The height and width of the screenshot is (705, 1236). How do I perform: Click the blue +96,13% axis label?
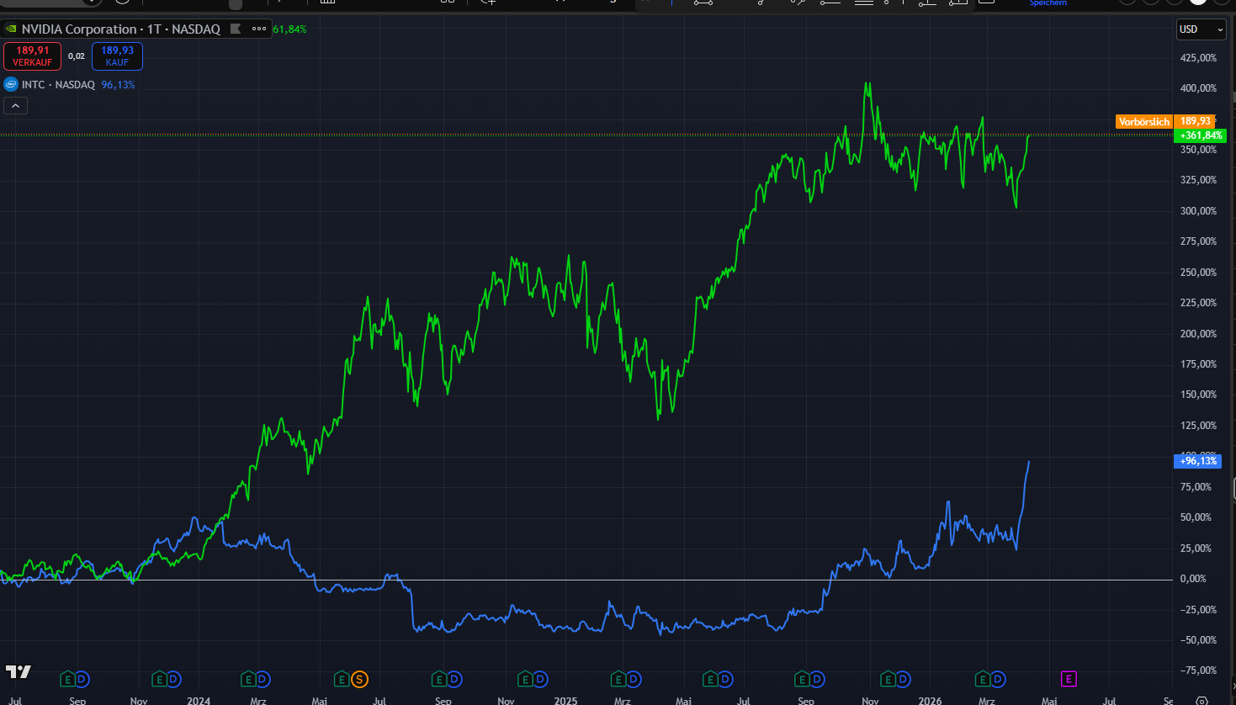(1197, 461)
